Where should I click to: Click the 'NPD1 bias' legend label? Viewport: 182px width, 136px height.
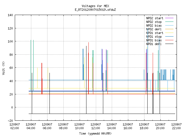[154, 40]
